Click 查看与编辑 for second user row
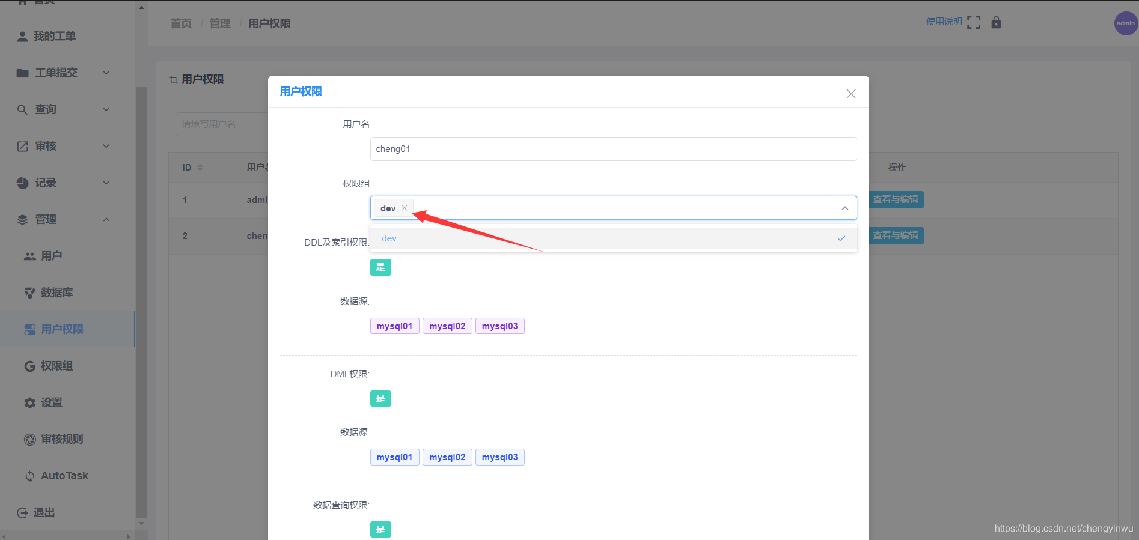The width and height of the screenshot is (1139, 540). point(896,235)
